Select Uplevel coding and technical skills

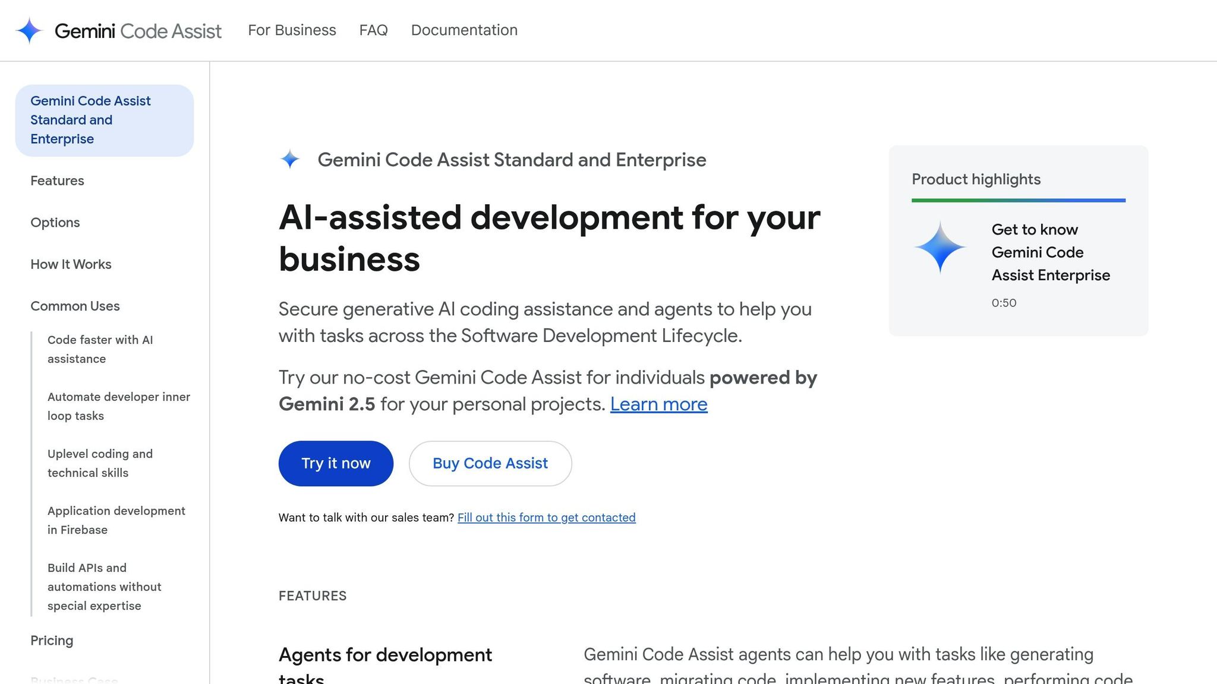[100, 463]
